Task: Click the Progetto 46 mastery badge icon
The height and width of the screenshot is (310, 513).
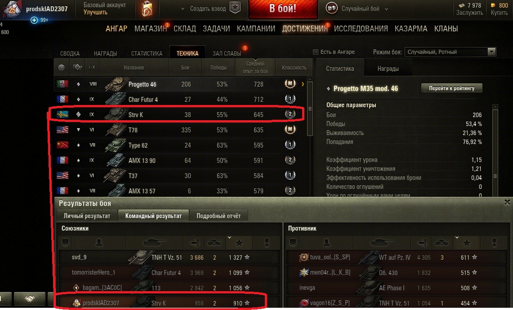Action: (290, 84)
